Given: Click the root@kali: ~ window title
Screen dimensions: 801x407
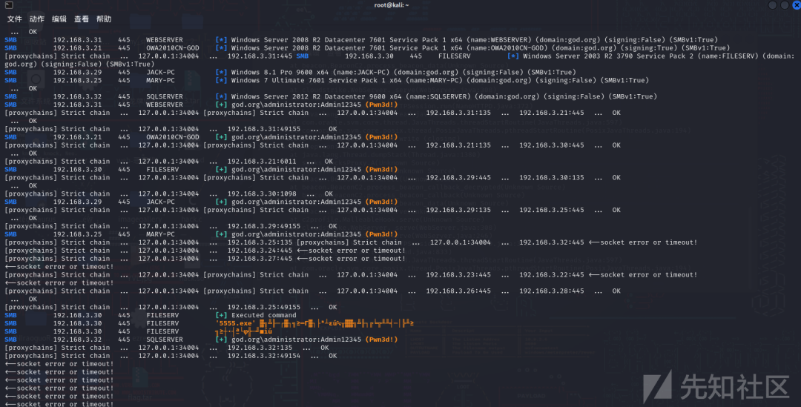Looking at the screenshot, I should 392,4.
